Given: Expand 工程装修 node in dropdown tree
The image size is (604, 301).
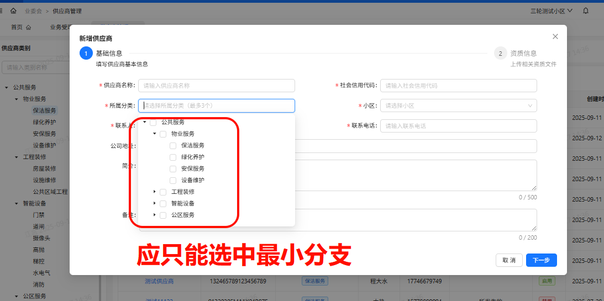Looking at the screenshot, I should (x=155, y=192).
